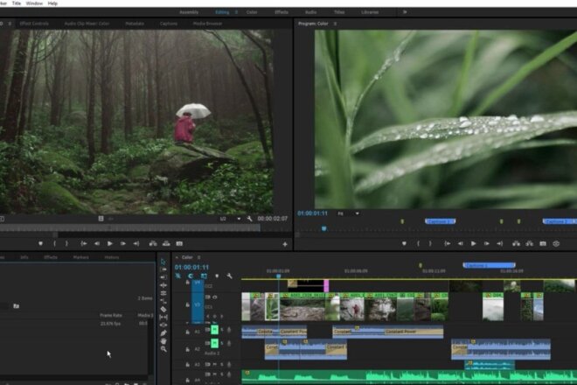Export frame from Source monitor camera icon

[x=179, y=243]
